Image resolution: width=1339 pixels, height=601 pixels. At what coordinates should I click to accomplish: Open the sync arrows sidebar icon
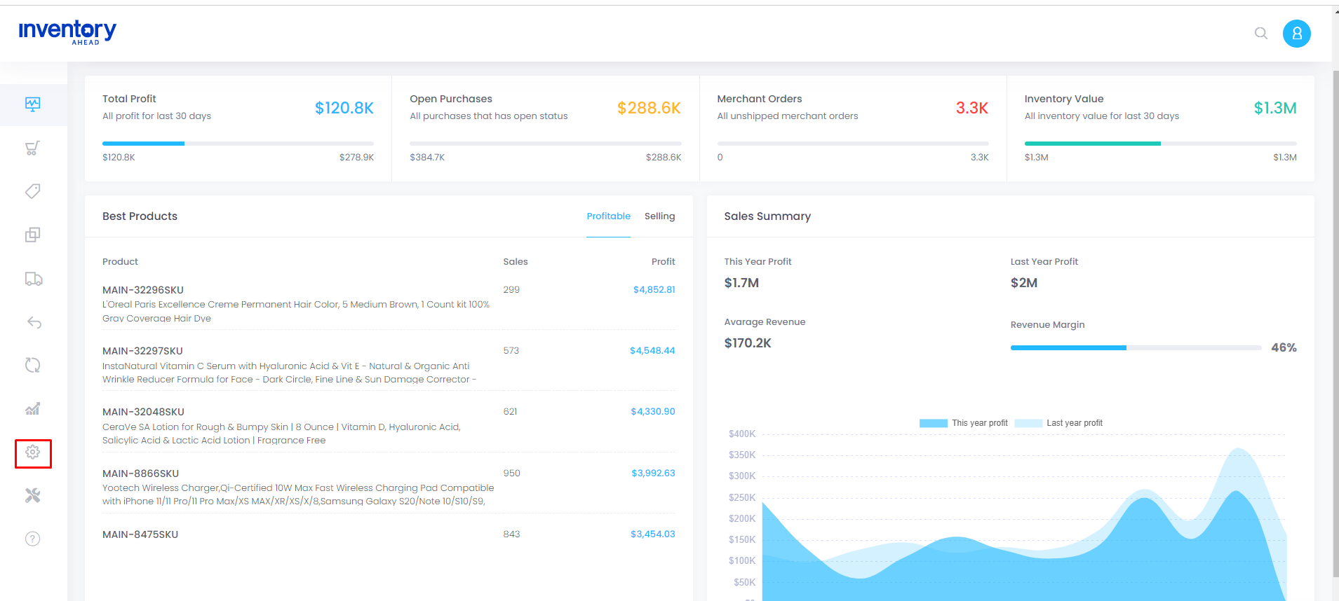33,365
